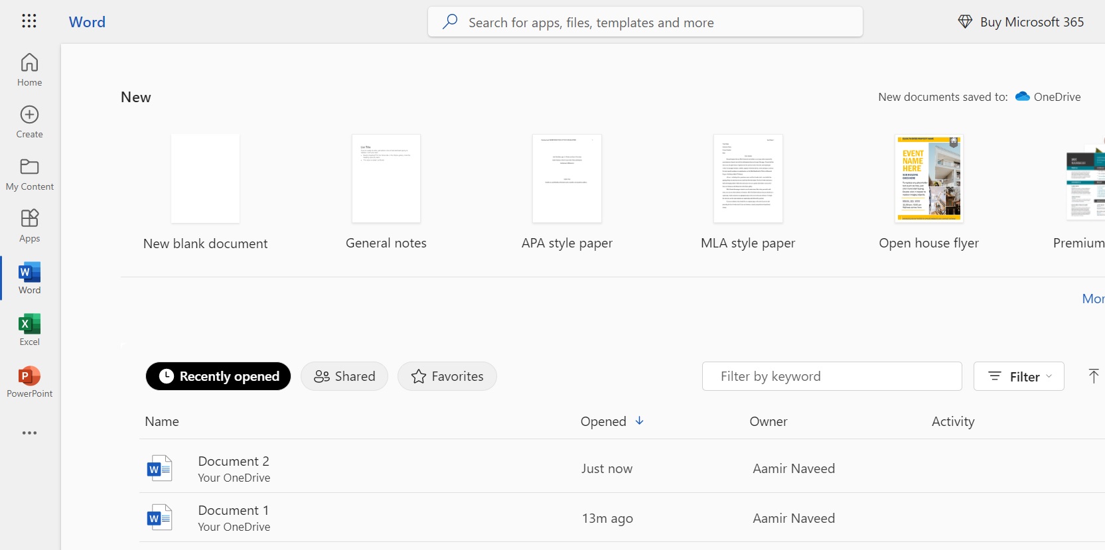Click the Word header title

pyautogui.click(x=87, y=22)
